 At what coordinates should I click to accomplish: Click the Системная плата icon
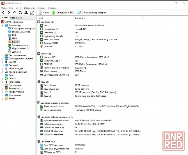[x=6, y=55]
